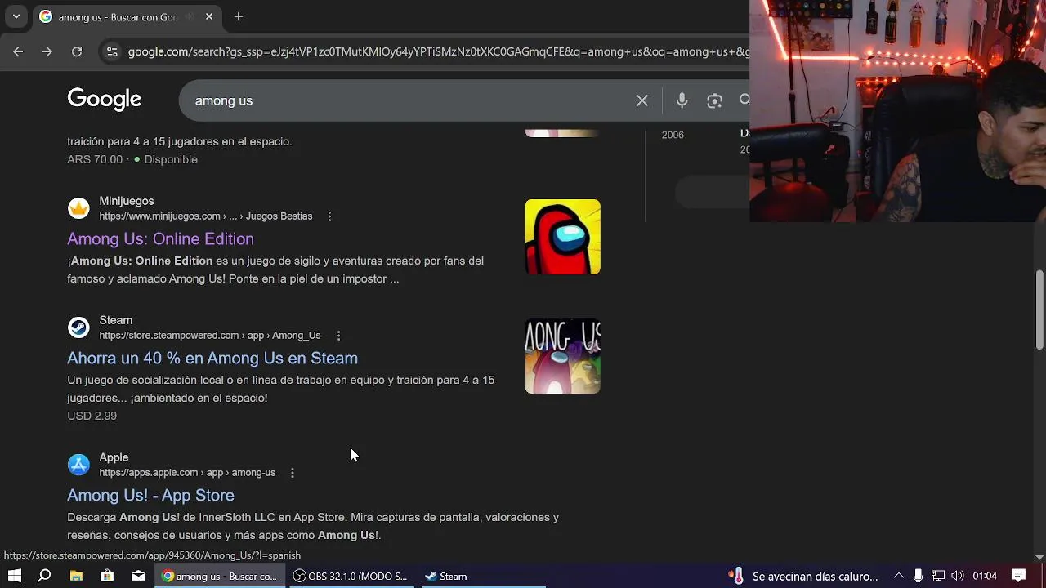Click the Steam site favicon
The width and height of the screenshot is (1046, 588).
pos(78,327)
